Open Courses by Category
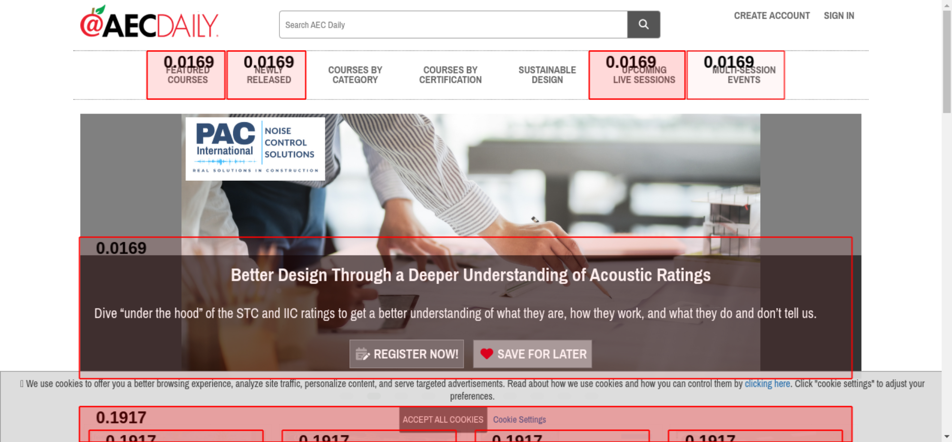952x442 pixels. [x=355, y=75]
